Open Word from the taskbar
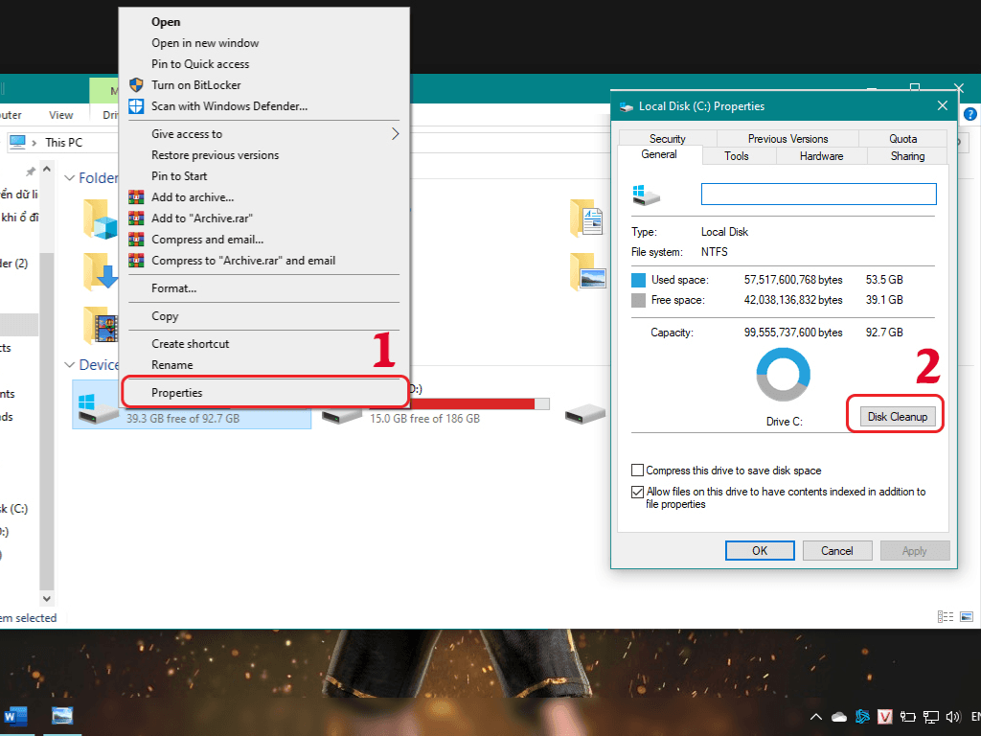Screen dimensions: 981x736 click(x=17, y=716)
